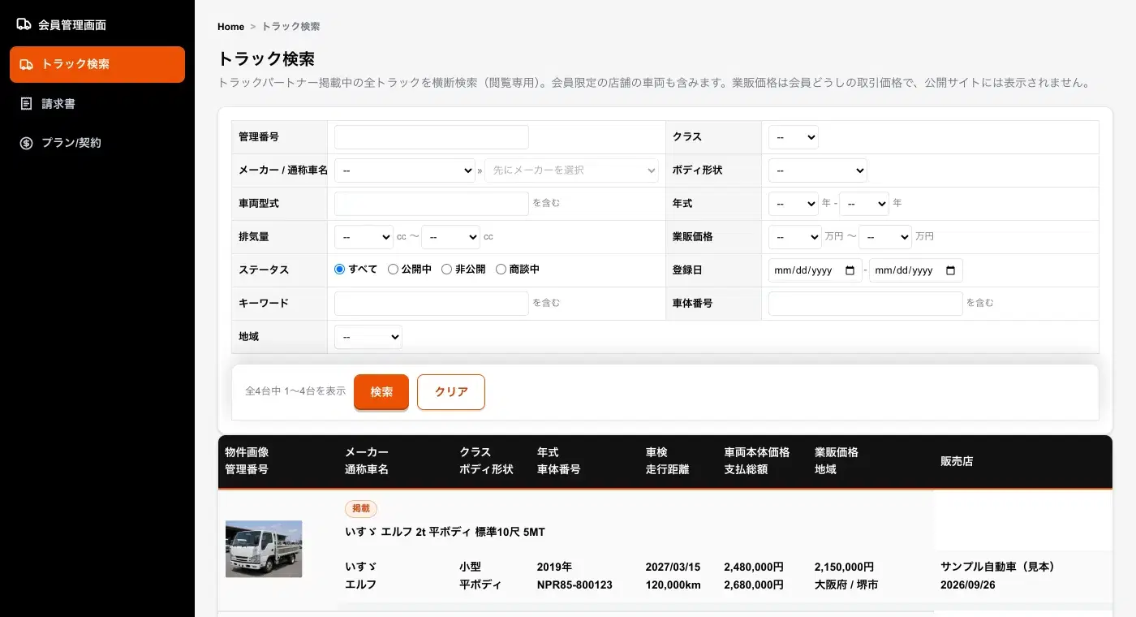Open the 年式 end year dropdown
This screenshot has height=617, width=1136.
pyautogui.click(x=864, y=203)
